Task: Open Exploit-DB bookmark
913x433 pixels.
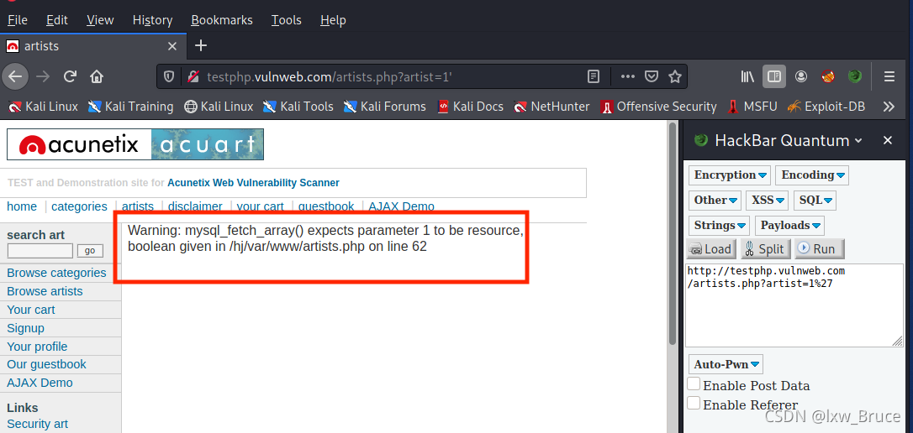Action: tap(826, 107)
